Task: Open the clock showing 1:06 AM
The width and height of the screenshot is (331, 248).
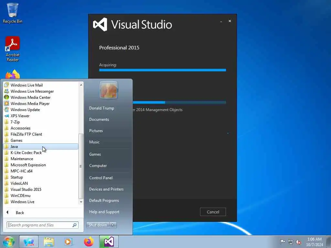Action: [x=315, y=242]
